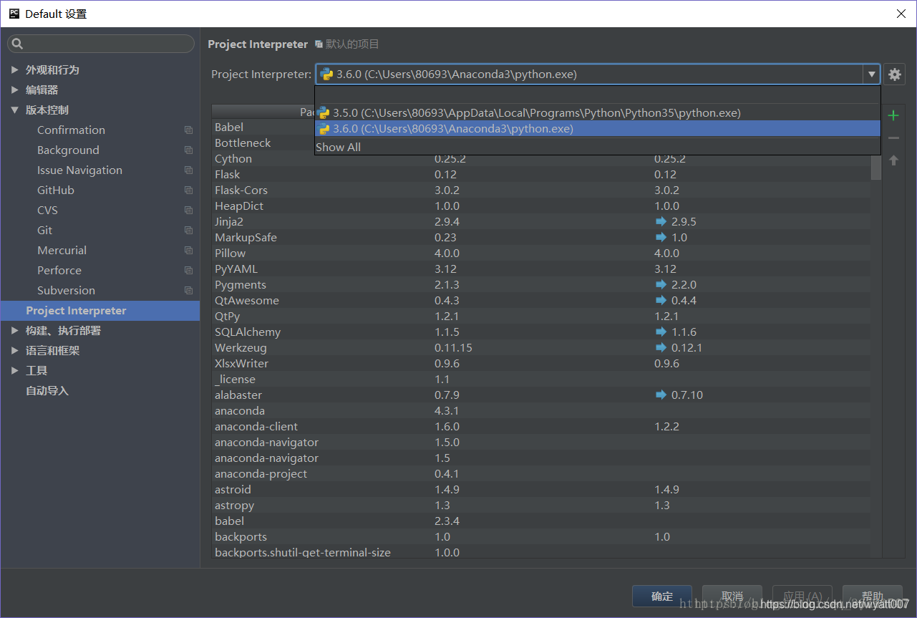Image resolution: width=917 pixels, height=618 pixels.
Task: Open the Perforce settings page
Action: click(59, 271)
